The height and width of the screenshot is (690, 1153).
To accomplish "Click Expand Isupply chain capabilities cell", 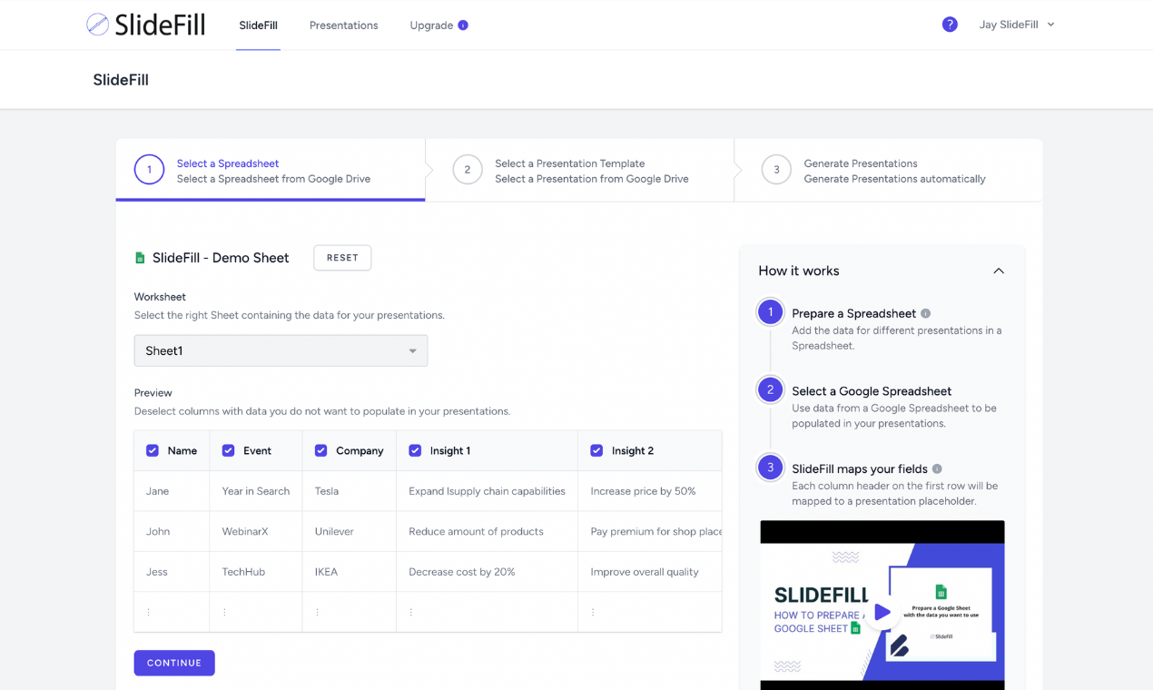I will click(487, 491).
